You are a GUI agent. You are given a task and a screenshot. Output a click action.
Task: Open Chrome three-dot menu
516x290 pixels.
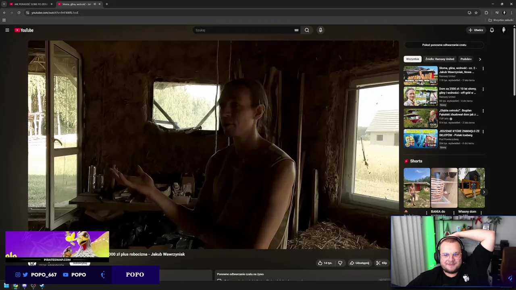tap(511, 12)
